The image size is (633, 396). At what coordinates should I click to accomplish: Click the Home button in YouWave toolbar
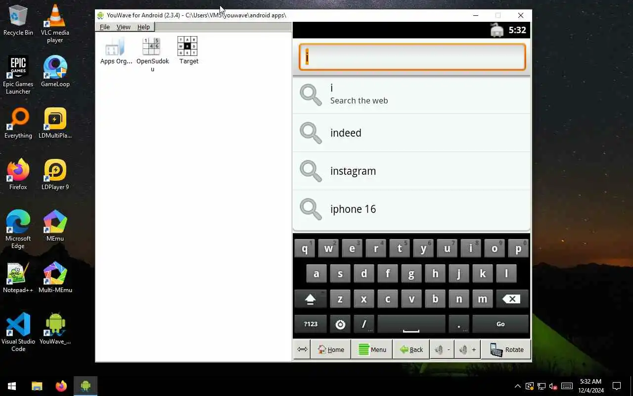[x=331, y=349]
